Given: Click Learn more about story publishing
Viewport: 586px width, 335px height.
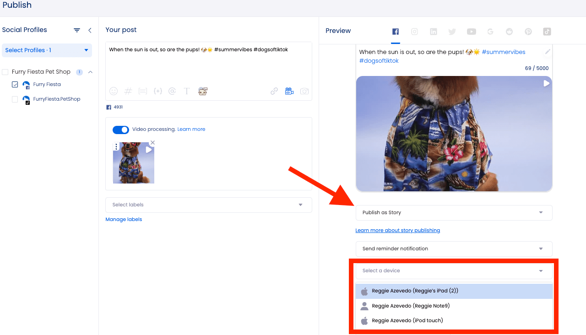Looking at the screenshot, I should tap(397, 230).
